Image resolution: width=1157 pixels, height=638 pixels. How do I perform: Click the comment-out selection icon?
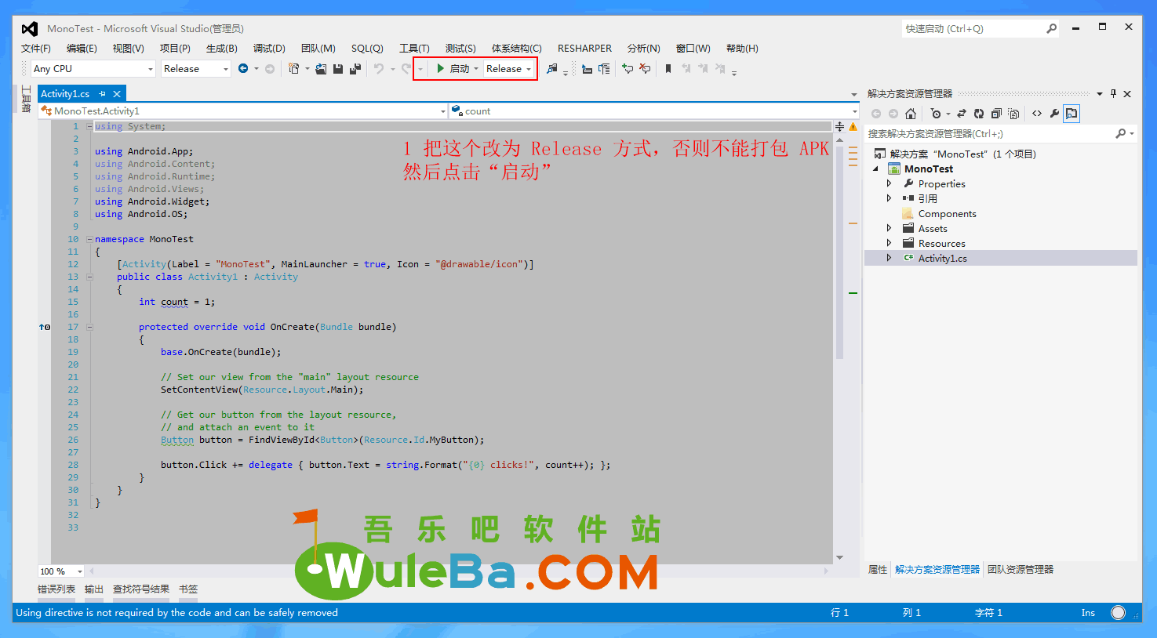point(628,69)
